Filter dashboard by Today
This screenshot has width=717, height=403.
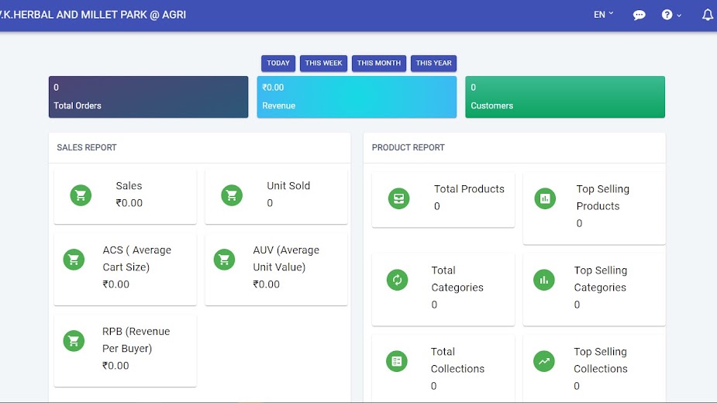coord(278,63)
